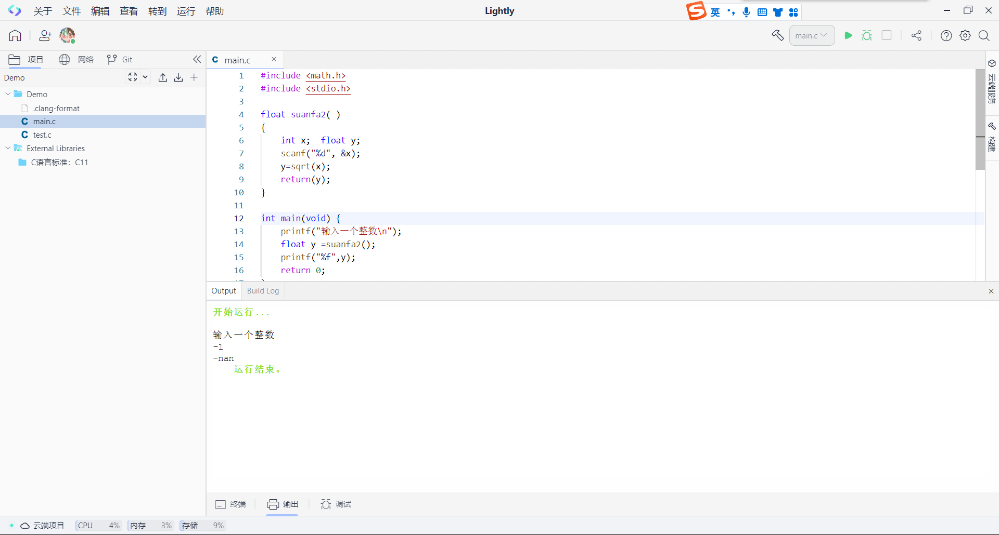This screenshot has width=999, height=535.
Task: Open the 查看 menu
Action: pos(129,11)
